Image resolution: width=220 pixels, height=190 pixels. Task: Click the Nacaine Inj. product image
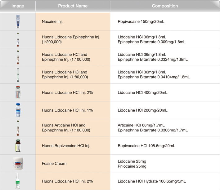(18, 22)
